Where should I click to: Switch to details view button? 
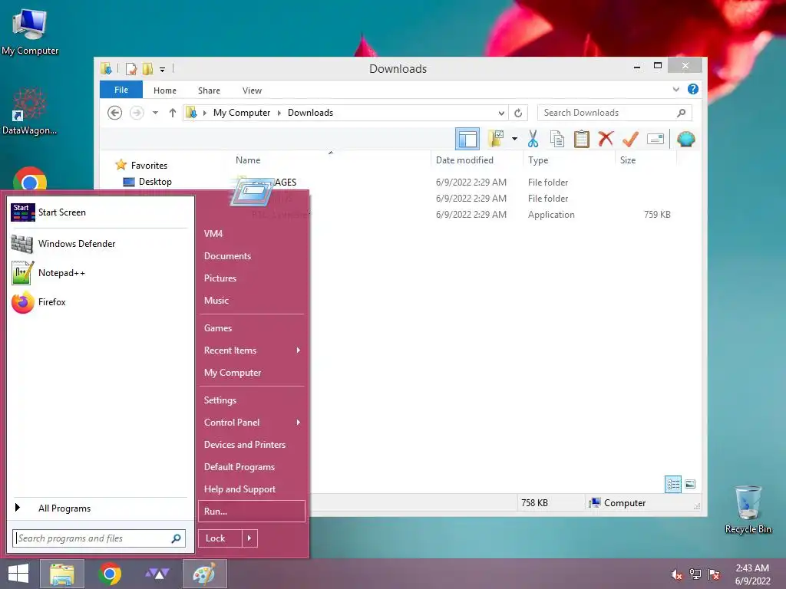click(x=672, y=485)
